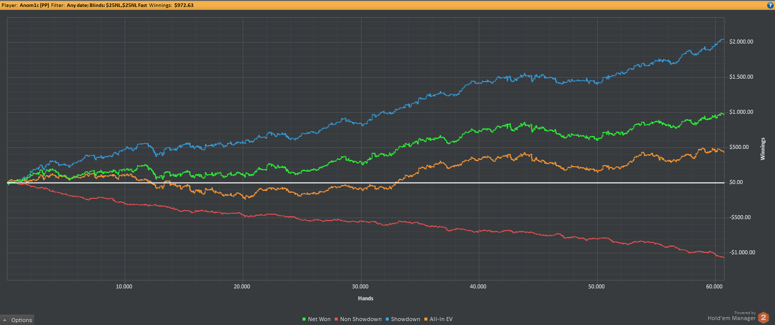Click the Blinds: $25NL,$25NL Fast filter text
This screenshot has height=325, width=775.
pyautogui.click(x=118, y=4)
